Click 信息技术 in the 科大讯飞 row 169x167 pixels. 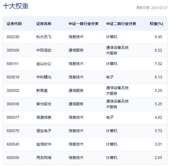click(76, 37)
